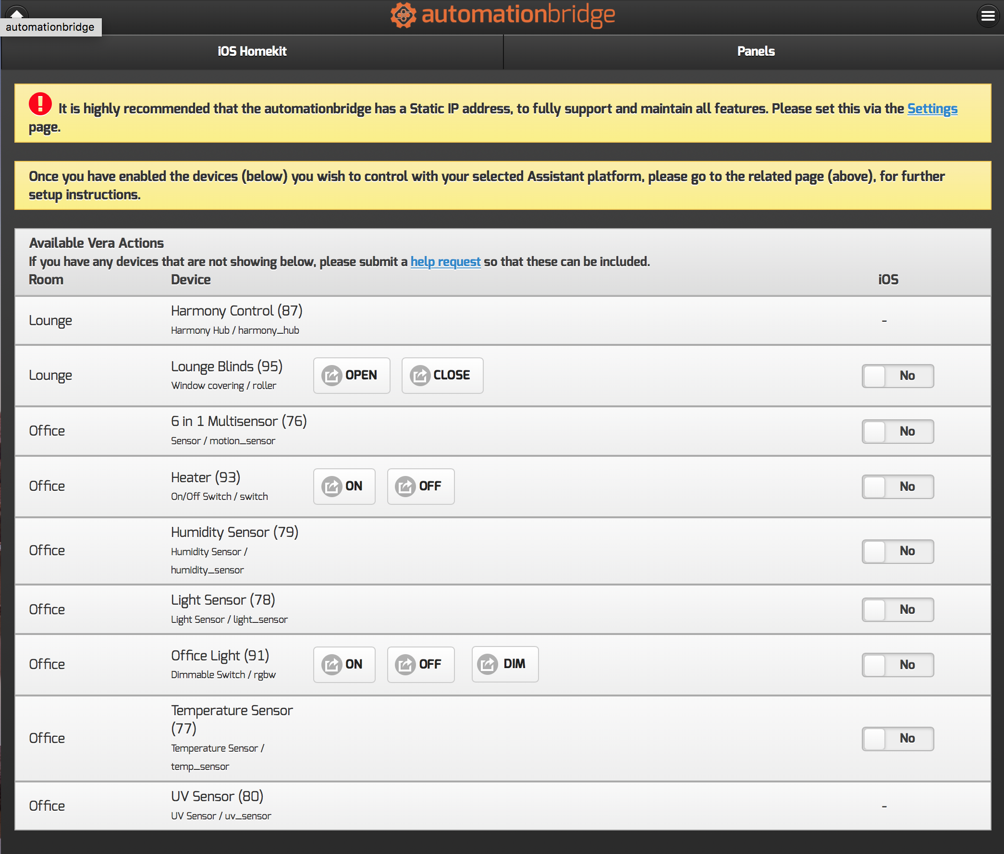The image size is (1004, 854).
Task: Turn the Heater ON
Action: click(x=344, y=486)
